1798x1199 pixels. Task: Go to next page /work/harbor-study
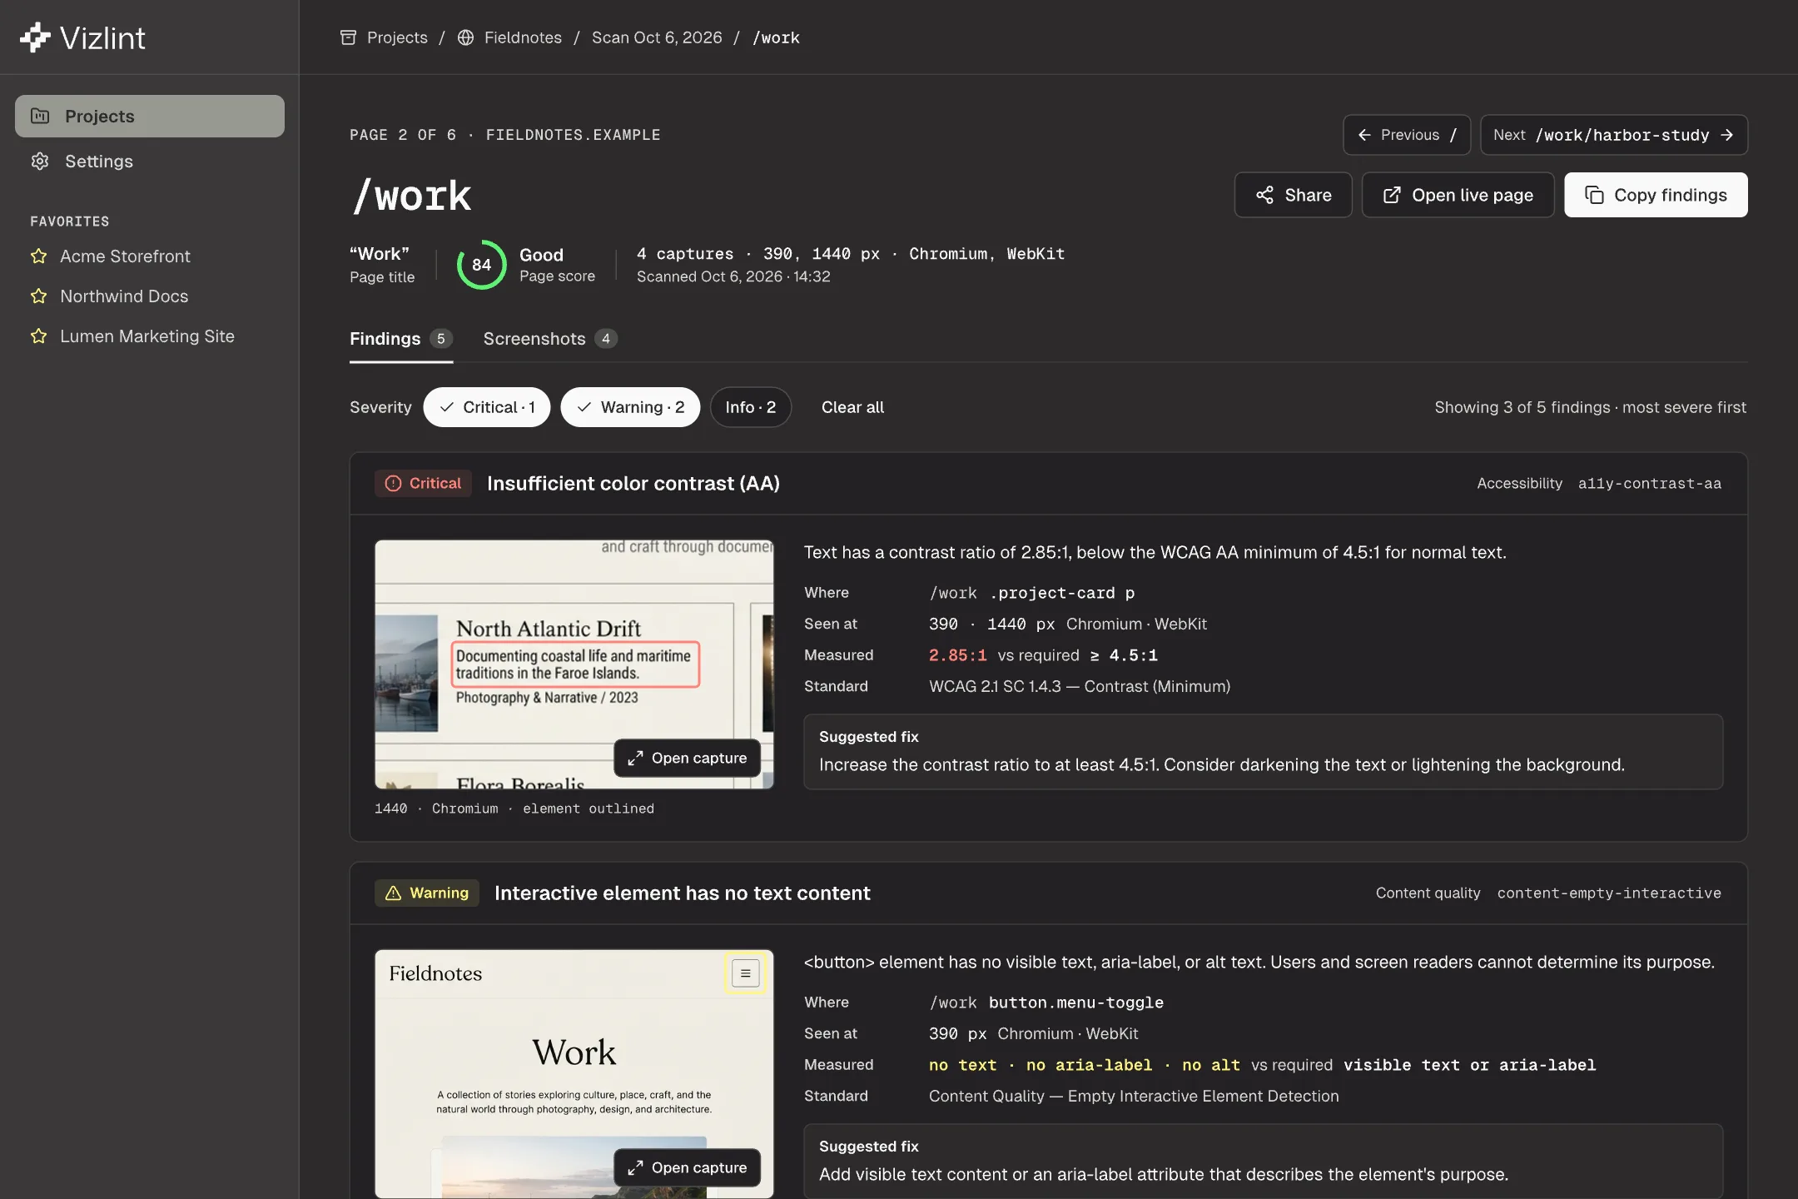(x=1613, y=135)
